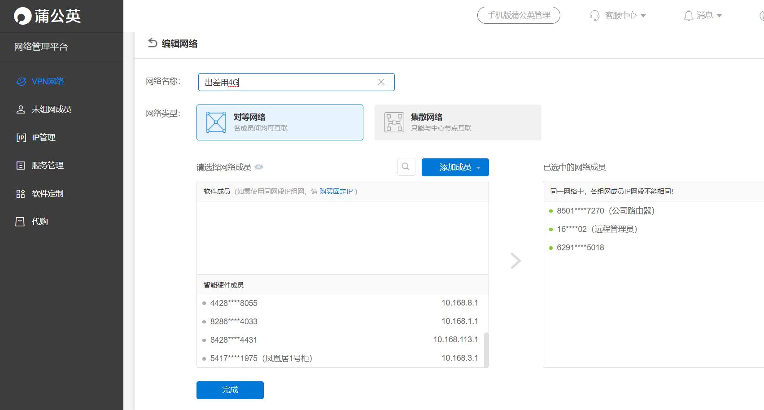Viewport: 764px width, 410px height.
Task: Toggle the eye icon next to 请选择网络成员
Action: click(x=259, y=167)
